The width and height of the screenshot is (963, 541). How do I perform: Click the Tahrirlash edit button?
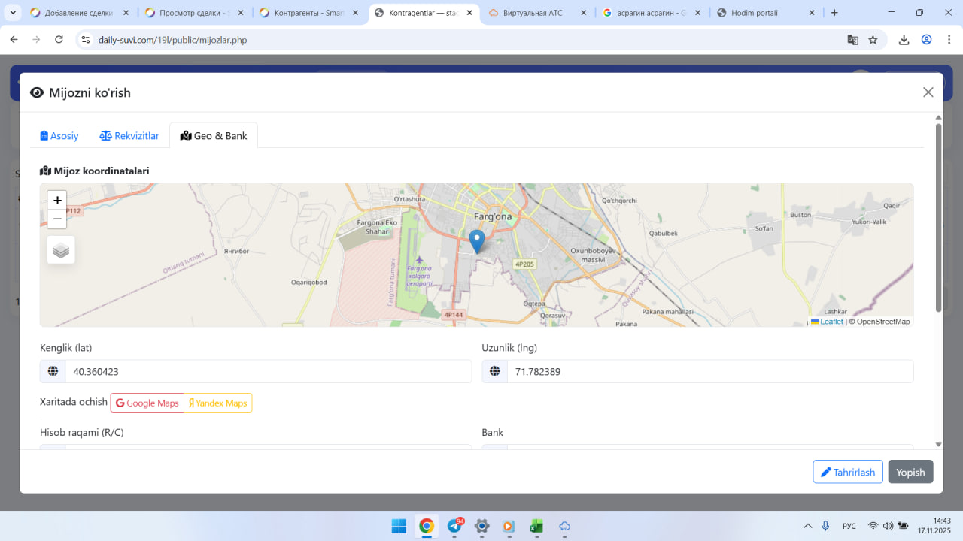[x=848, y=472]
